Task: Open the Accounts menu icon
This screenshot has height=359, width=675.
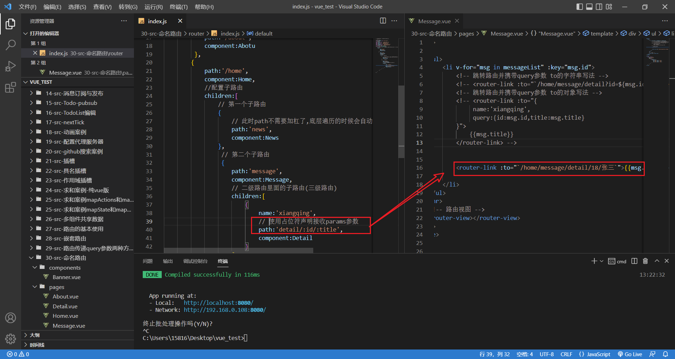Action: coord(11,318)
